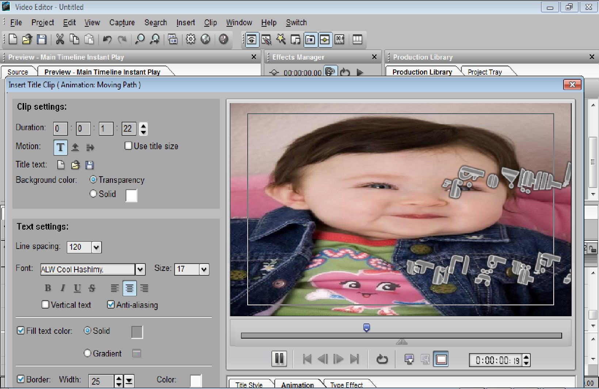Enable the Use title size checkbox
Screen dimensions: 599x389
click(129, 146)
